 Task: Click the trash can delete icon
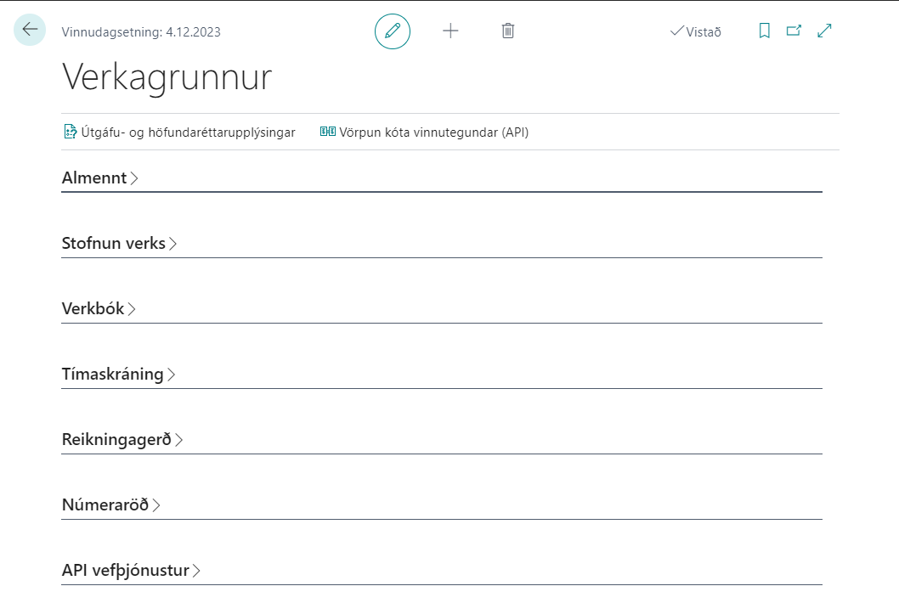point(508,31)
